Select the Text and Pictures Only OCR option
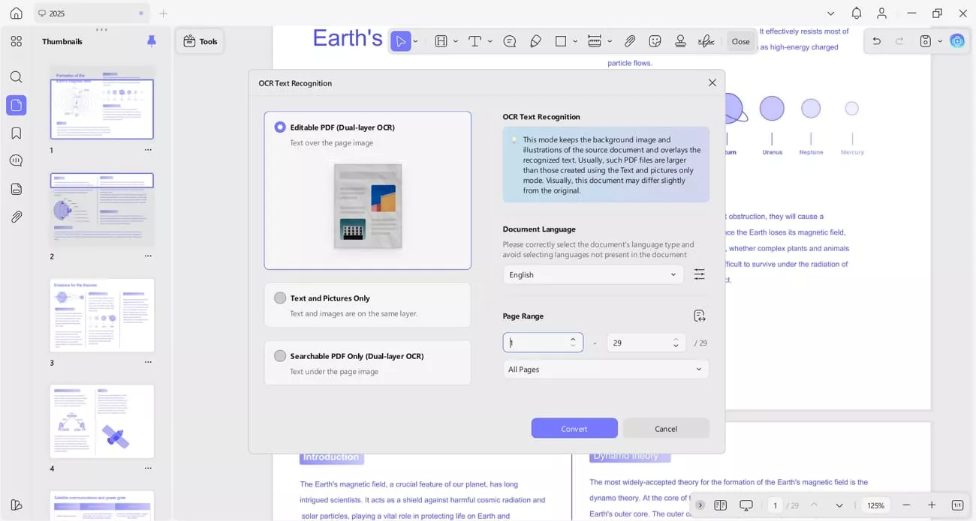976x521 pixels. [280, 298]
